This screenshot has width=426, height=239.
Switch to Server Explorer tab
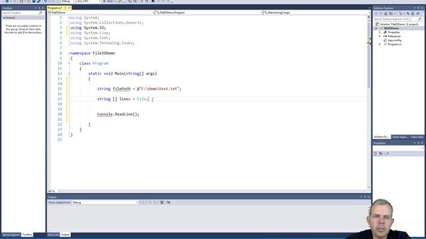pos(11,234)
